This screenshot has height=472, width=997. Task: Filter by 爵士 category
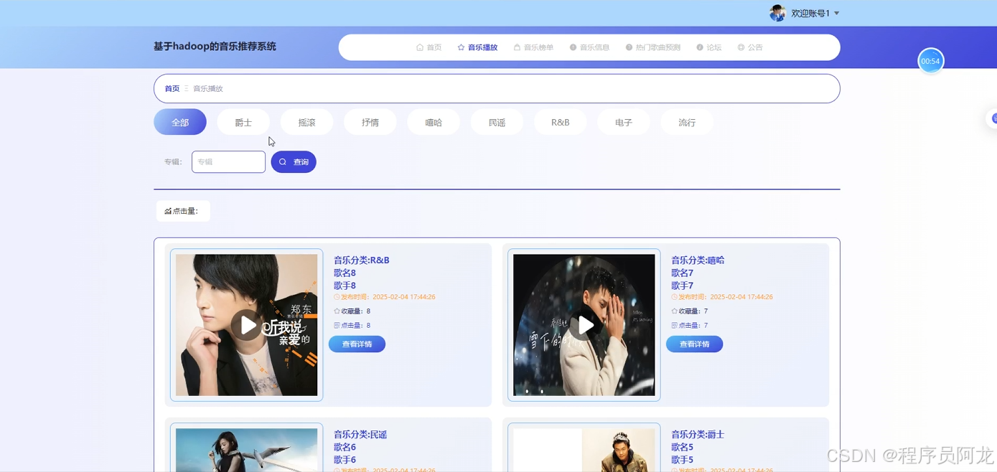[243, 122]
